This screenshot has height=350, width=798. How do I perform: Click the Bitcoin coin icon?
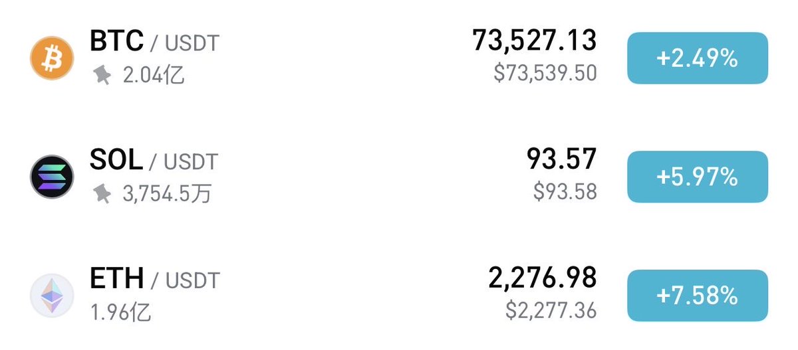(52, 58)
